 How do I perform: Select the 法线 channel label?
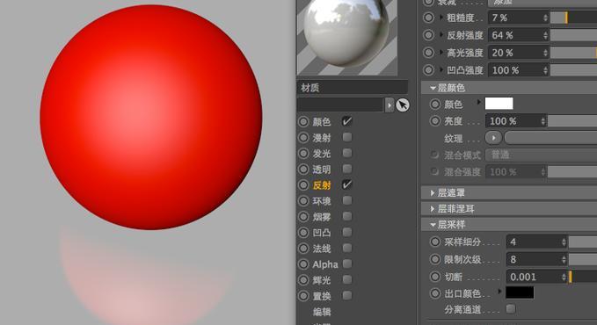point(321,249)
